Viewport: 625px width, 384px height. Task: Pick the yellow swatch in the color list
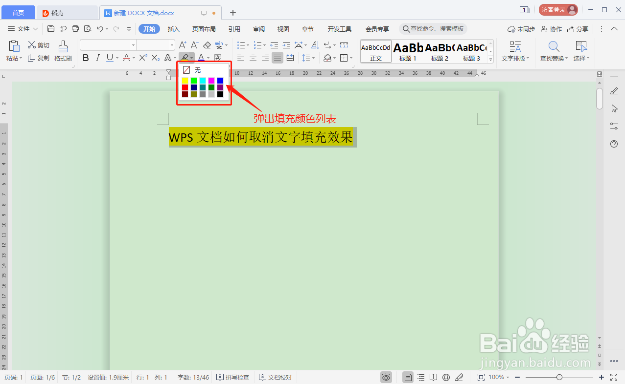(x=185, y=81)
